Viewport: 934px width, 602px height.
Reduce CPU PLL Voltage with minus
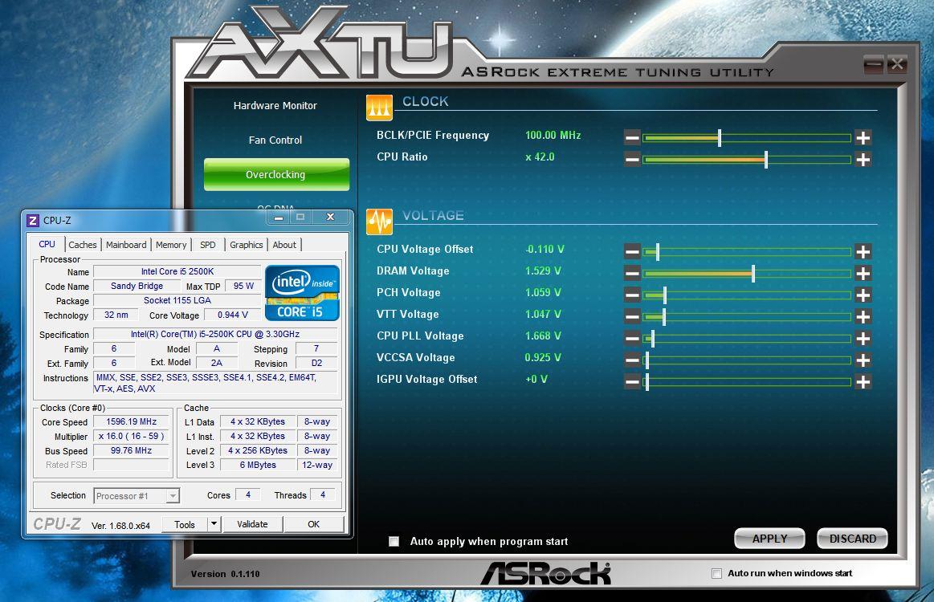pyautogui.click(x=632, y=339)
